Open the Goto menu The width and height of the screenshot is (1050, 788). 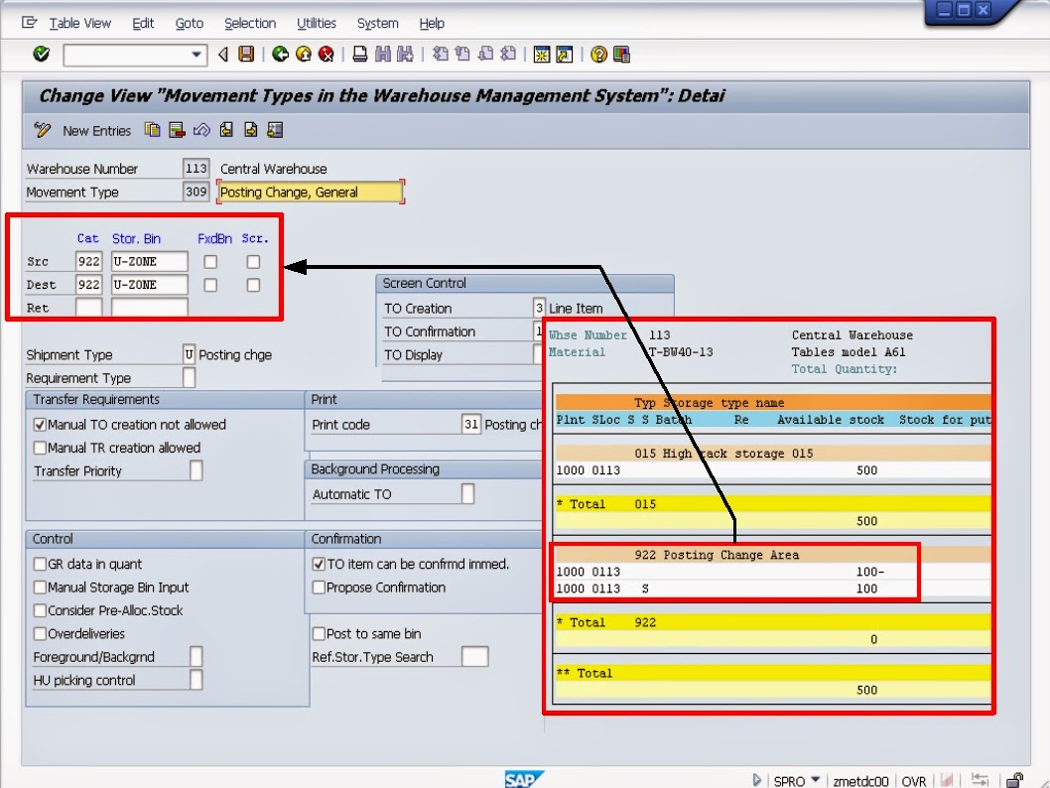tap(189, 23)
